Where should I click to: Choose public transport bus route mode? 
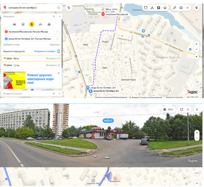pyautogui.click(x=23, y=24)
